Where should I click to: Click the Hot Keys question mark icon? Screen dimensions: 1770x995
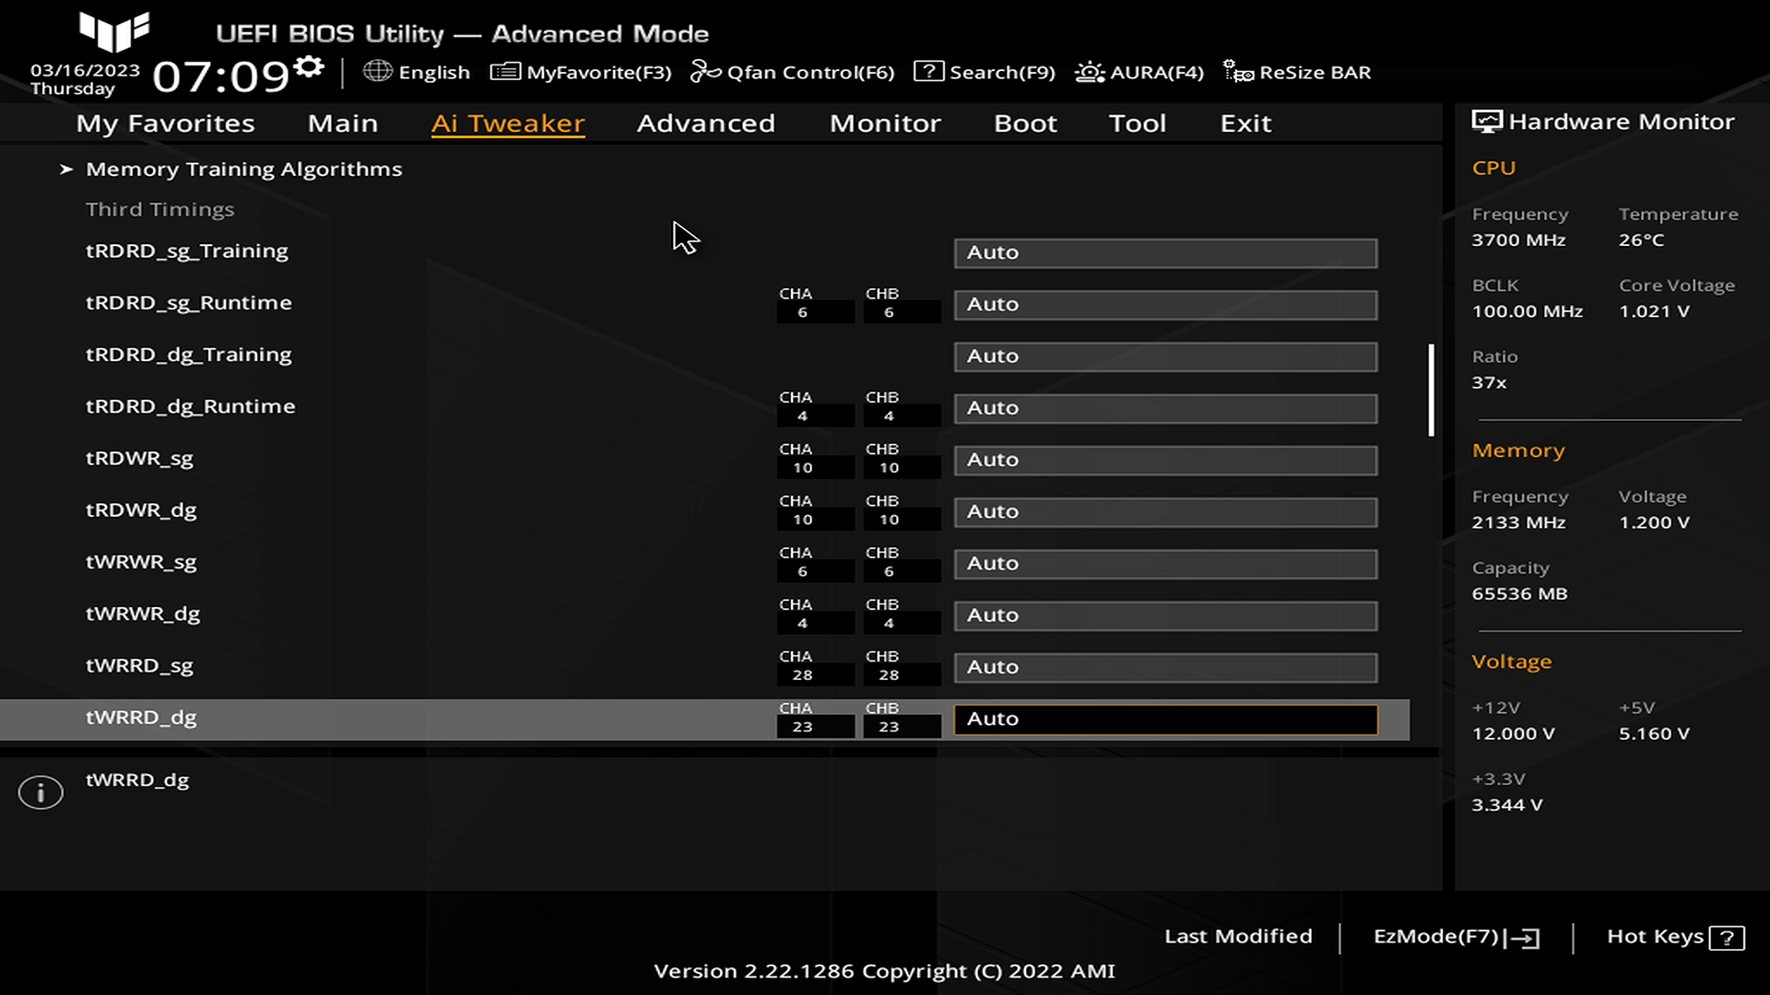tap(1726, 938)
